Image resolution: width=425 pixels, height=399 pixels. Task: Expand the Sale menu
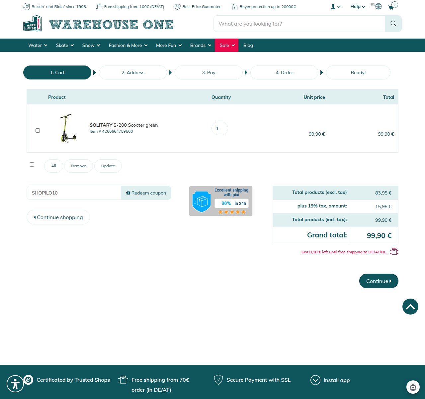click(227, 45)
